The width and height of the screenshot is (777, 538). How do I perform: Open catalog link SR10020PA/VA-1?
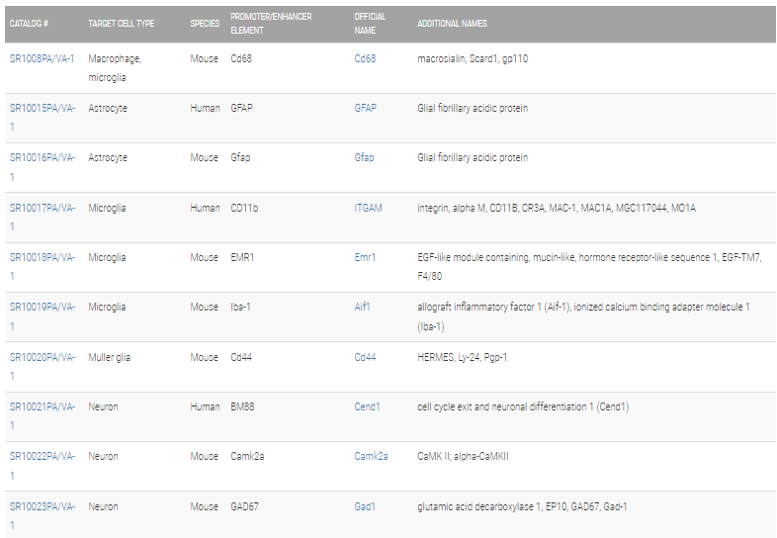click(x=43, y=367)
